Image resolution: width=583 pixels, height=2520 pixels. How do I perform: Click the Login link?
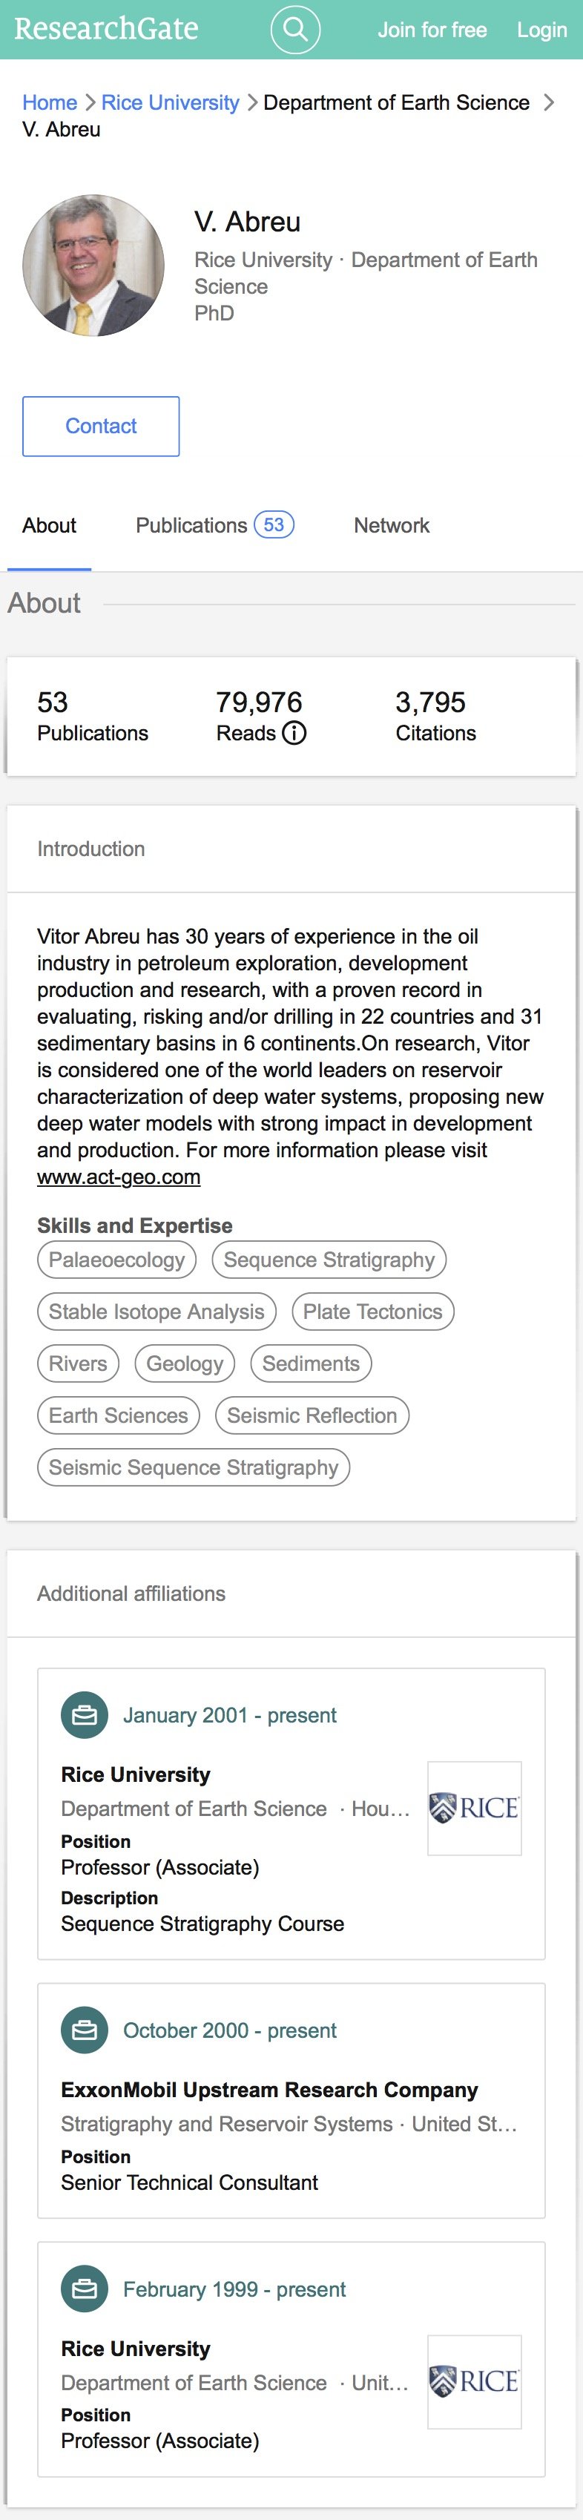coord(541,30)
